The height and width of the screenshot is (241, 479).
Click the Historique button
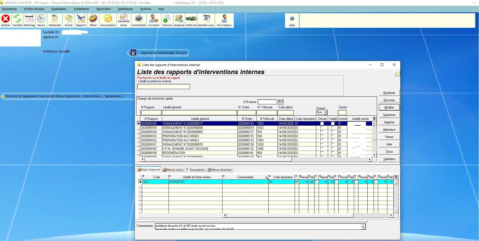pyautogui.click(x=389, y=130)
